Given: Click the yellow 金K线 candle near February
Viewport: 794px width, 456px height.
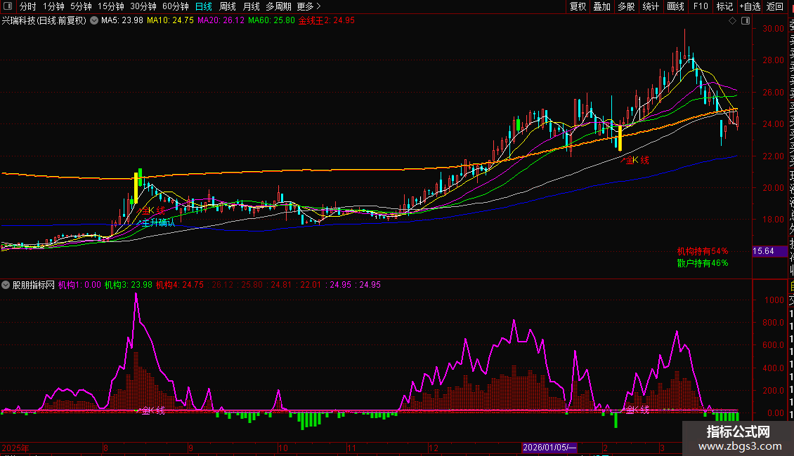Looking at the screenshot, I should coord(620,138).
